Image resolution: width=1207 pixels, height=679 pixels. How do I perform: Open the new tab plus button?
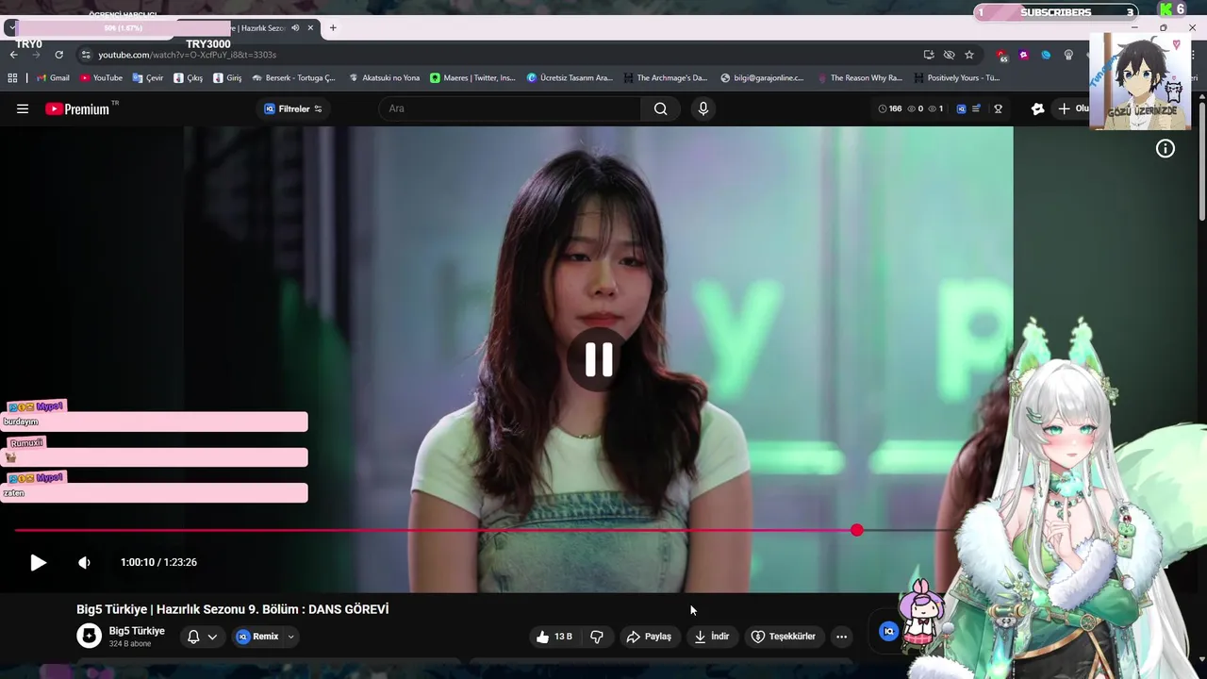[333, 27]
